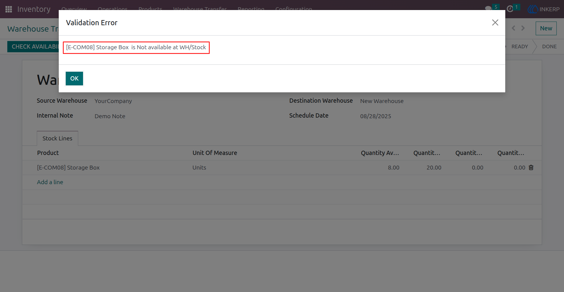This screenshot has height=292, width=564.
Task: Delete the Storage Box stock line
Action: tap(531, 167)
